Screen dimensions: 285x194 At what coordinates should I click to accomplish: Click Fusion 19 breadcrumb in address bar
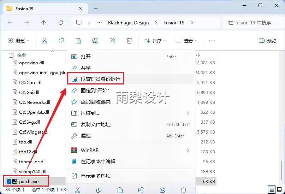click(x=174, y=23)
